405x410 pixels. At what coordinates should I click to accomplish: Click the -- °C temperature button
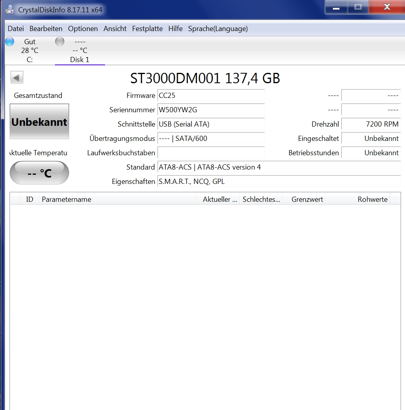(39, 173)
